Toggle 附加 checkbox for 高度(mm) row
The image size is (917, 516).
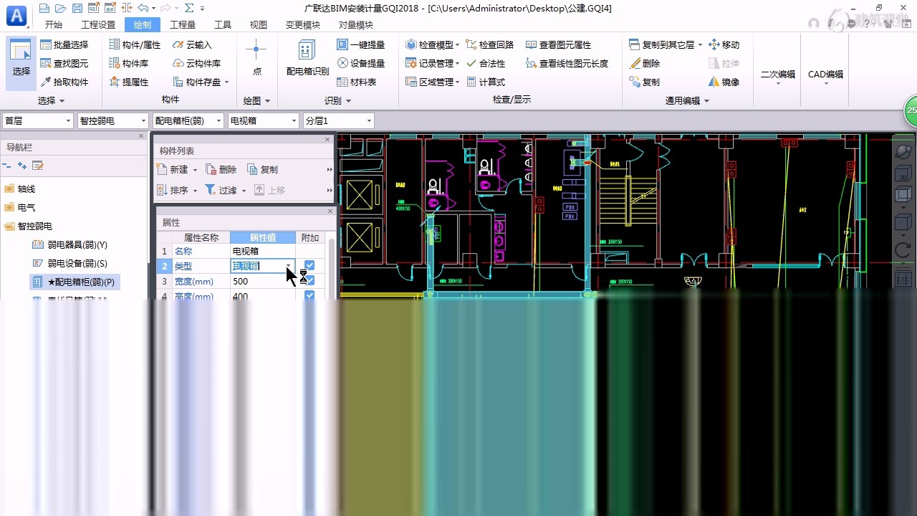pyautogui.click(x=309, y=296)
